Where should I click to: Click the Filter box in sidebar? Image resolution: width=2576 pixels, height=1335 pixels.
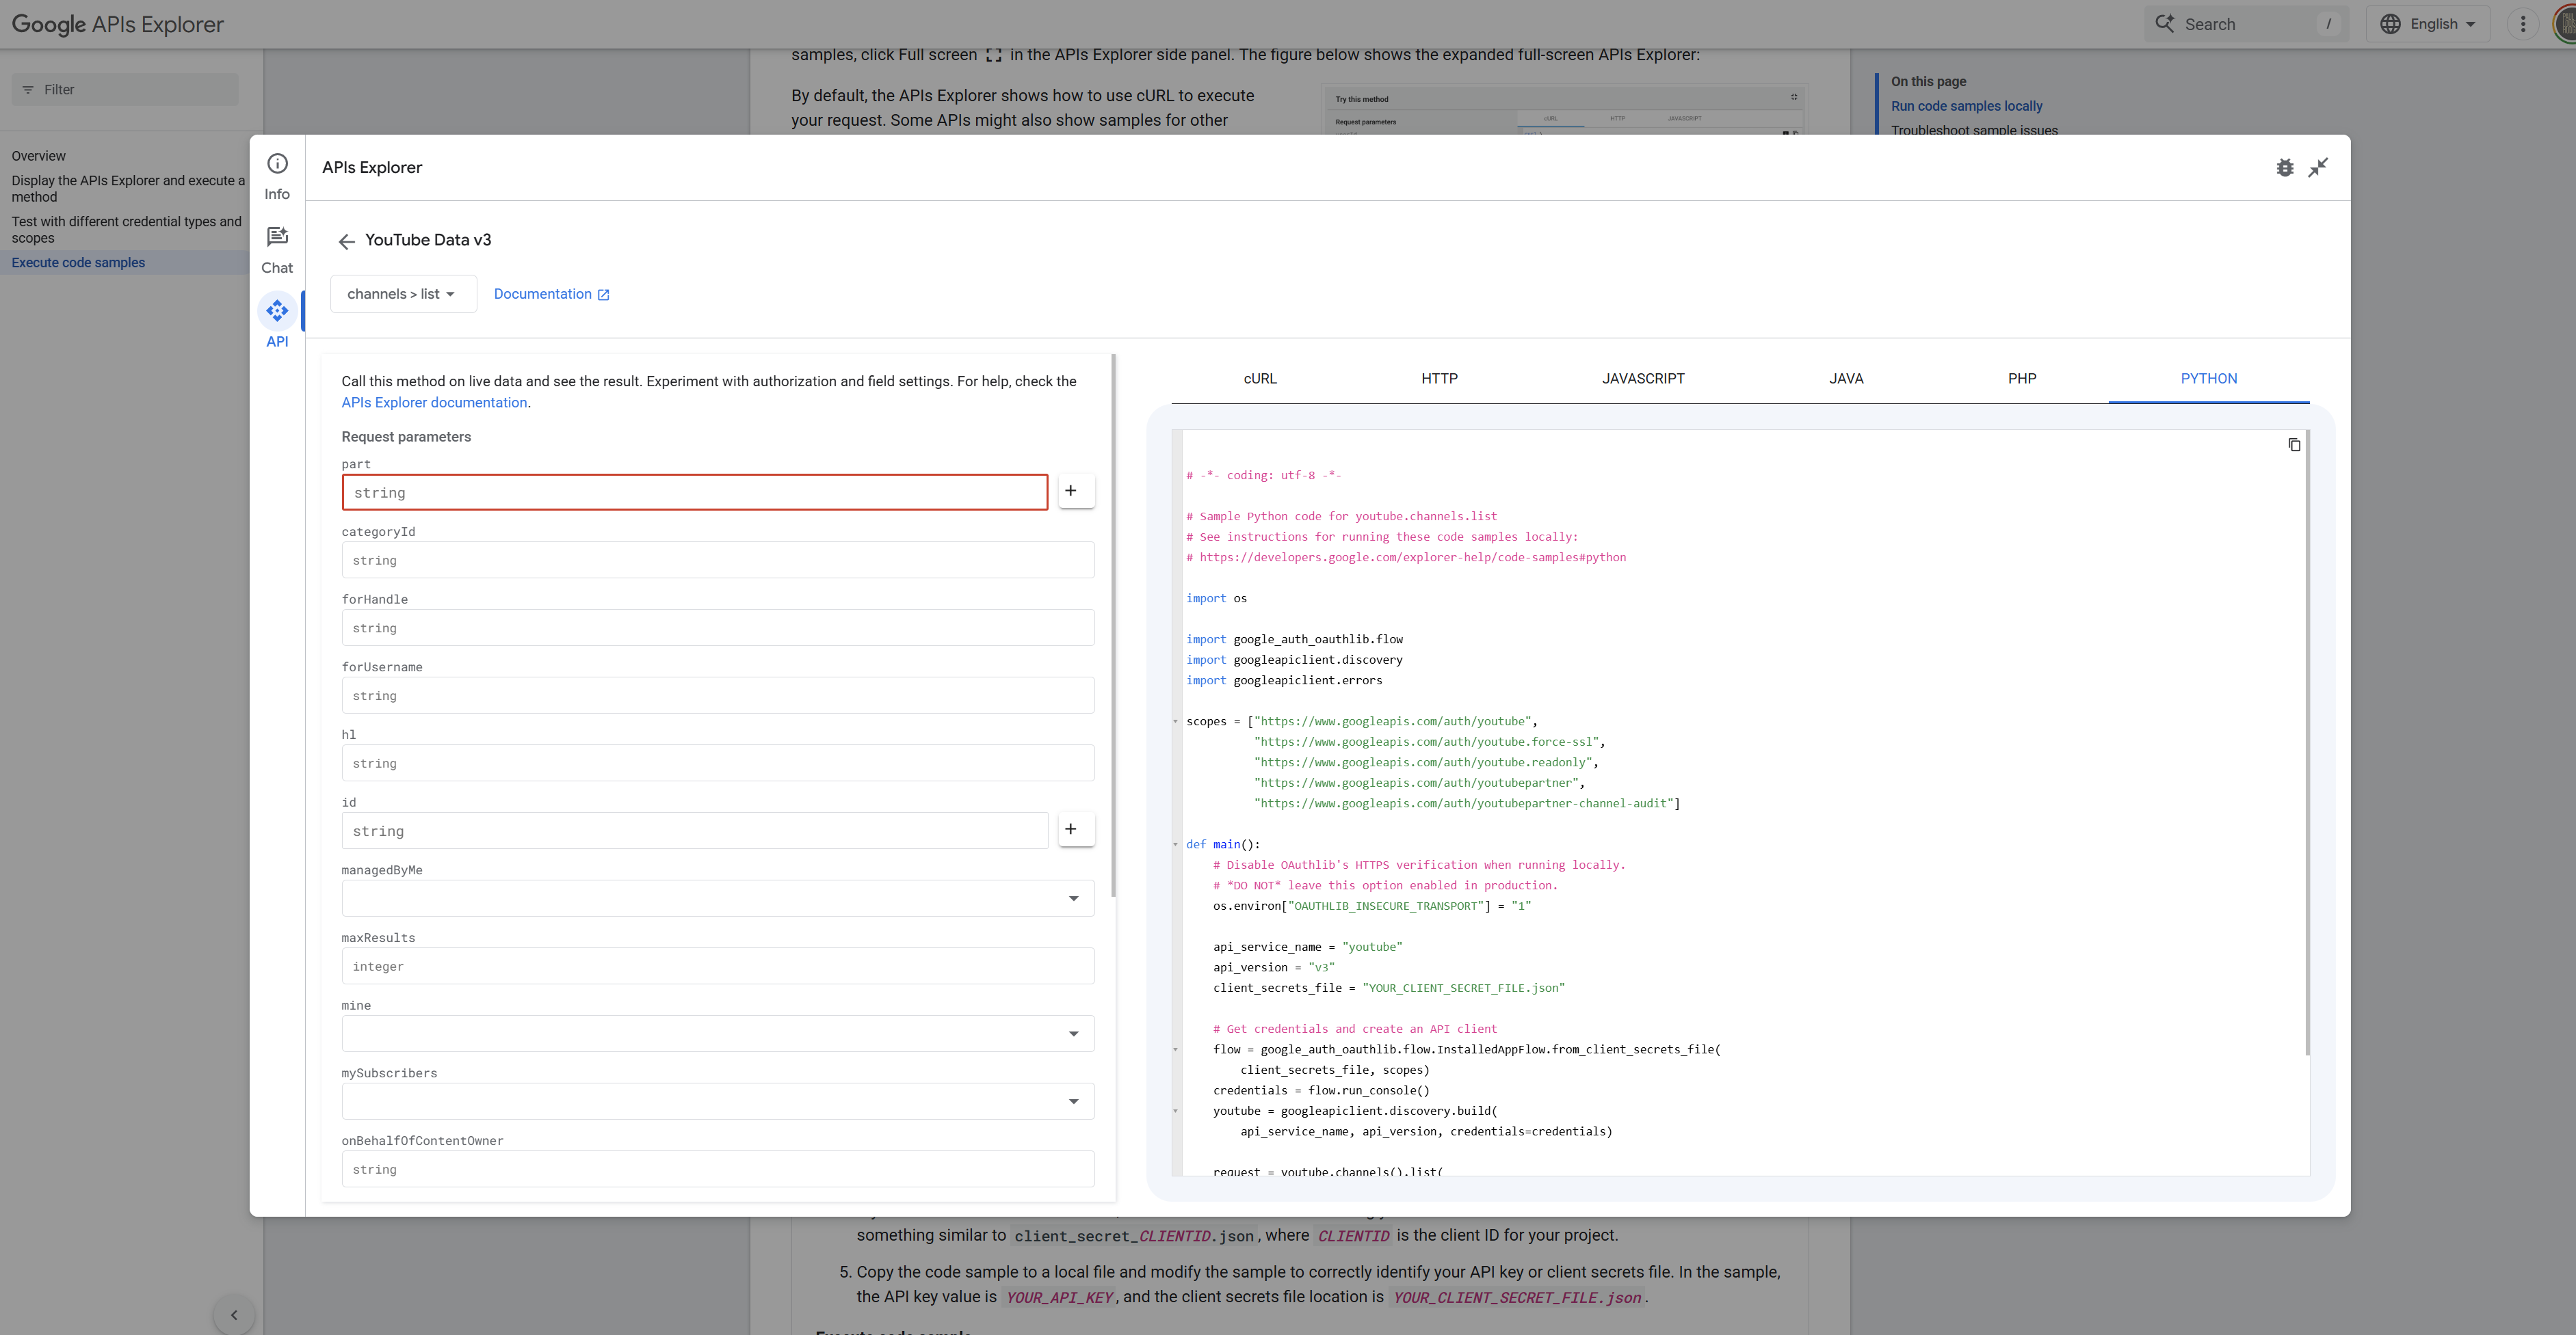coord(125,89)
